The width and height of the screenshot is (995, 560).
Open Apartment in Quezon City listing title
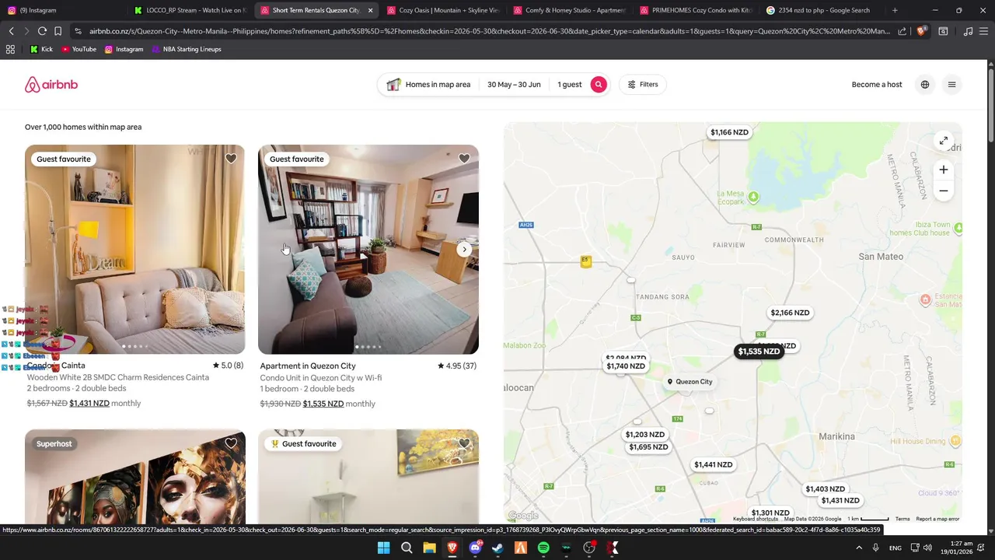click(x=308, y=366)
